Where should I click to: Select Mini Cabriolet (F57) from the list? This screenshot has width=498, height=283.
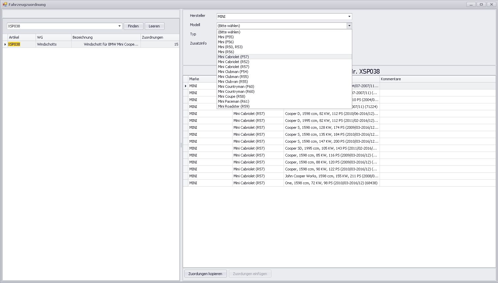(233, 57)
